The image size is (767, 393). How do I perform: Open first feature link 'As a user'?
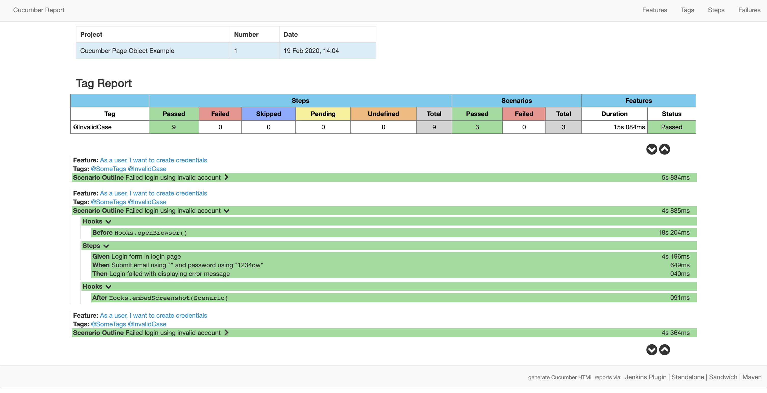tap(153, 160)
